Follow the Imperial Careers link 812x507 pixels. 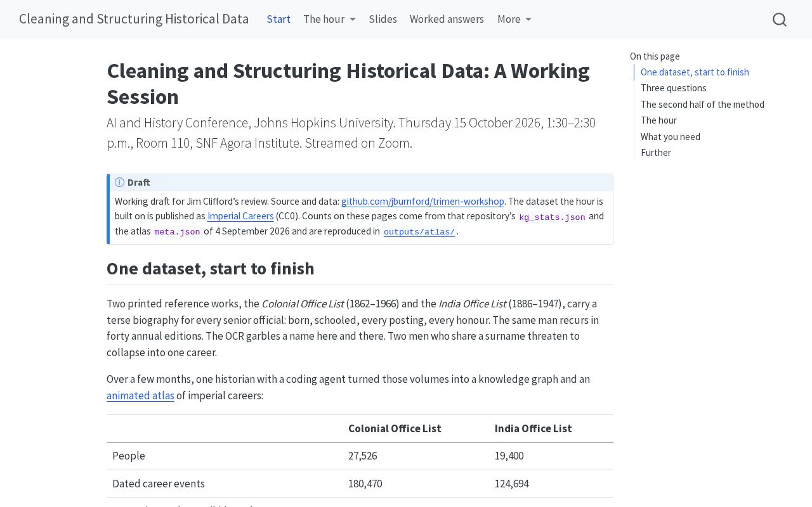click(240, 216)
